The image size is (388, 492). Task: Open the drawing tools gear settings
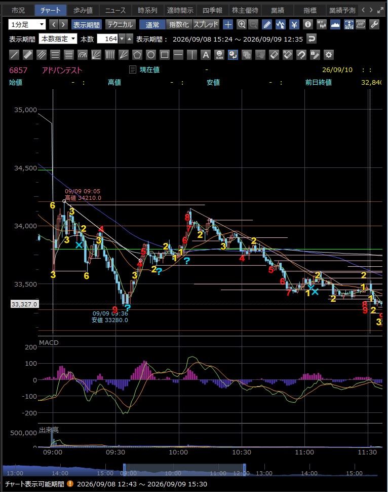click(x=328, y=55)
